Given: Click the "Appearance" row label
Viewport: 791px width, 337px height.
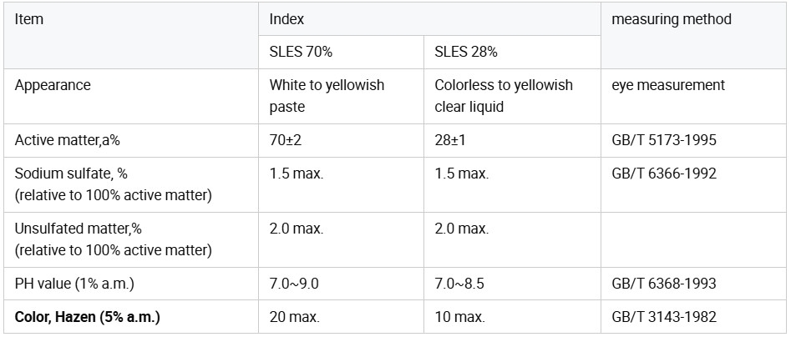Looking at the screenshot, I should coord(53,85).
